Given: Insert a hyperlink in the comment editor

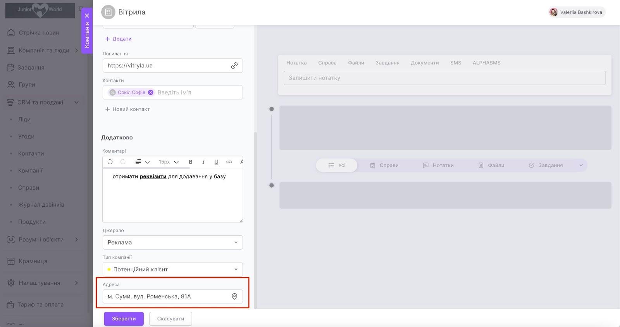Looking at the screenshot, I should [229, 162].
